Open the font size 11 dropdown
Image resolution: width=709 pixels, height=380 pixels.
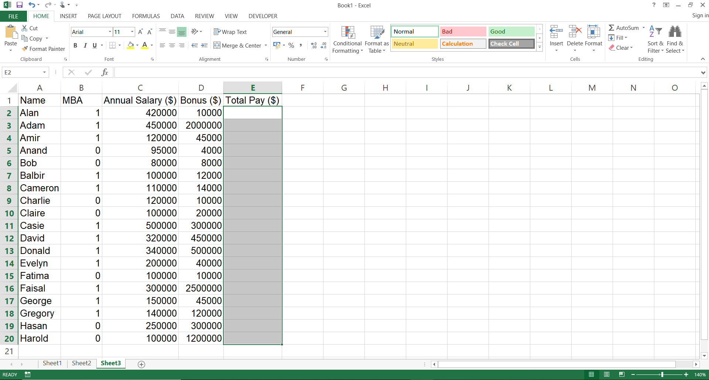coord(132,32)
